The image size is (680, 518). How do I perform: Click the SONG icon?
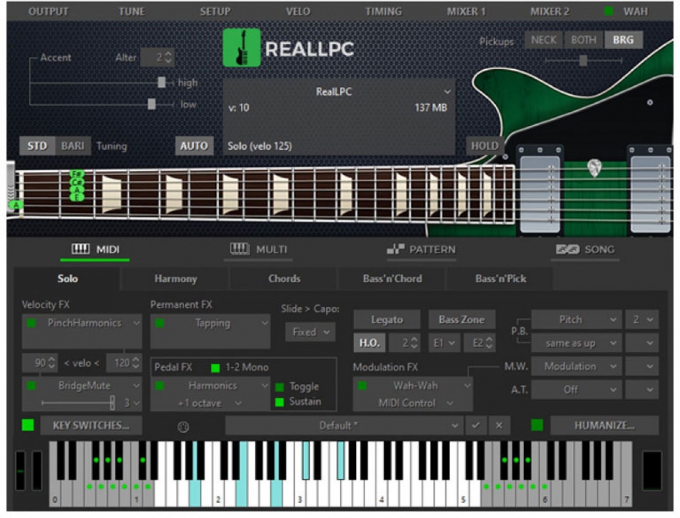click(567, 249)
